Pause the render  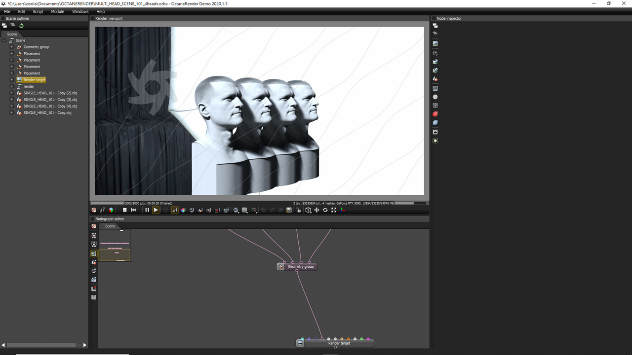(x=147, y=210)
